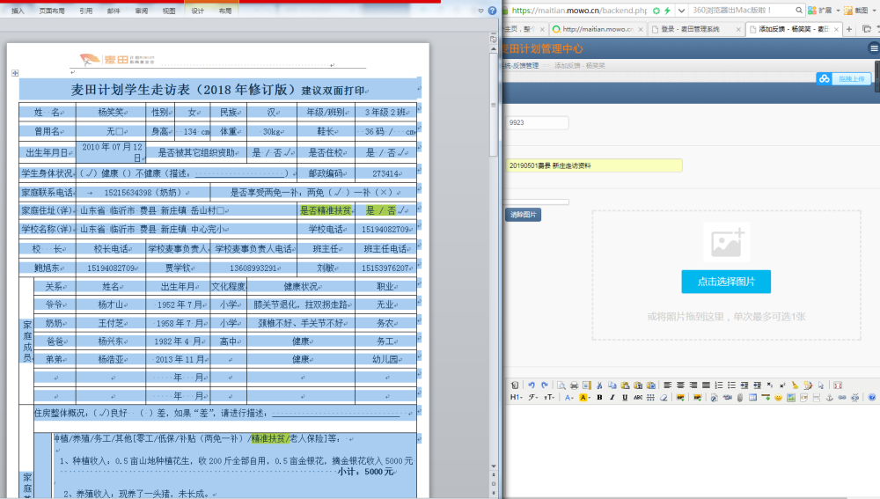Screen dimensions: 880x499
Task: Redo the edit in web editor
Action: point(545,385)
